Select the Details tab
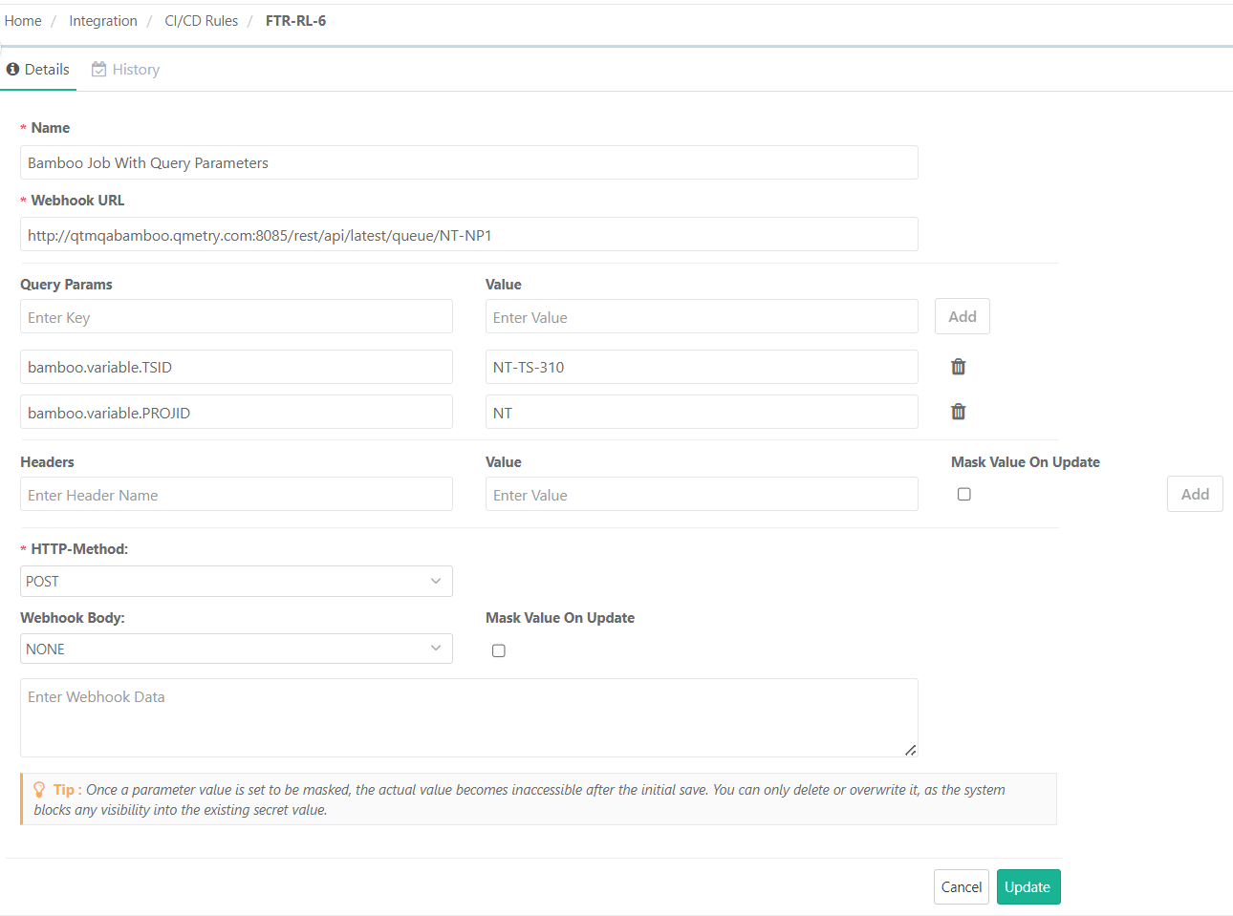 point(45,69)
